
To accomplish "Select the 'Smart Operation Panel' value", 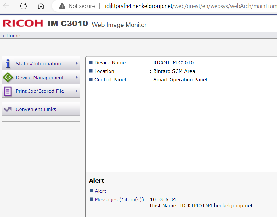I will [180, 80].
